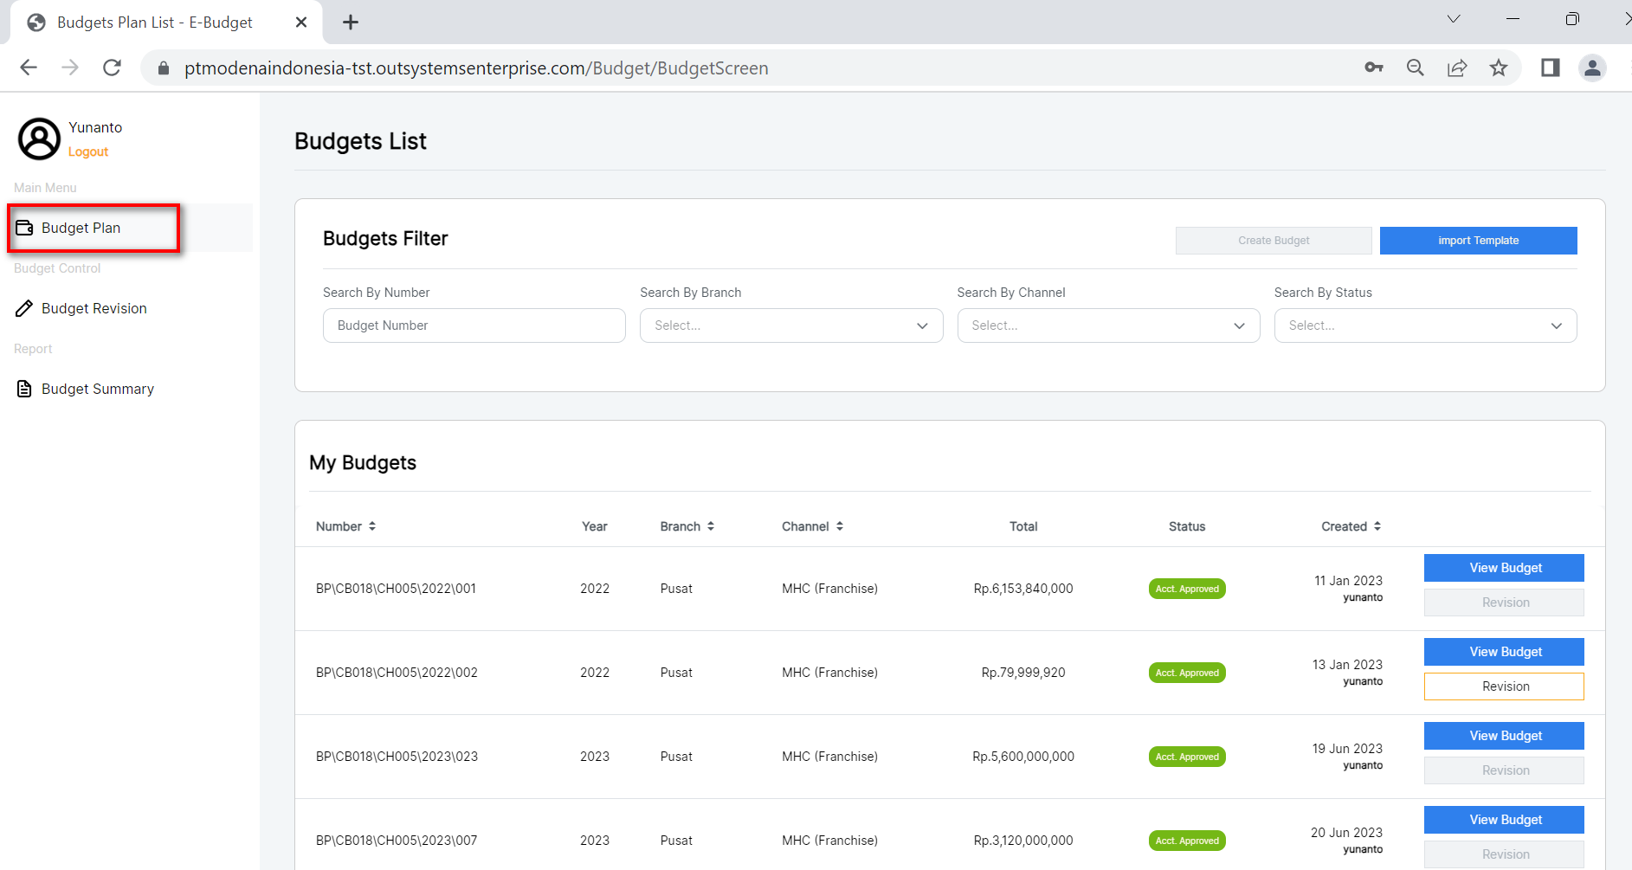
Task: Bookmark this page with the star icon
Action: click(1499, 68)
